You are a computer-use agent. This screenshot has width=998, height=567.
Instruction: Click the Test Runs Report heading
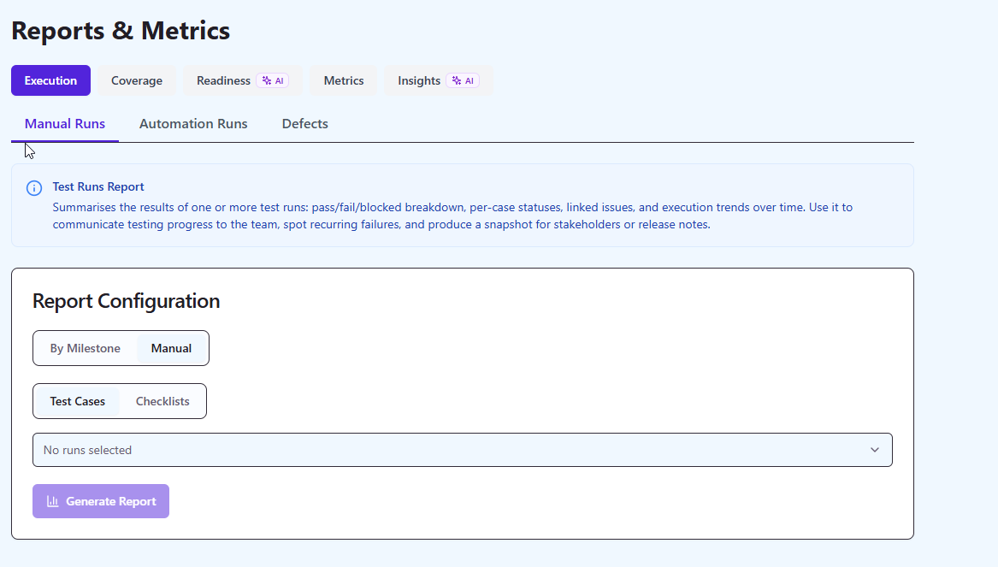pos(98,186)
